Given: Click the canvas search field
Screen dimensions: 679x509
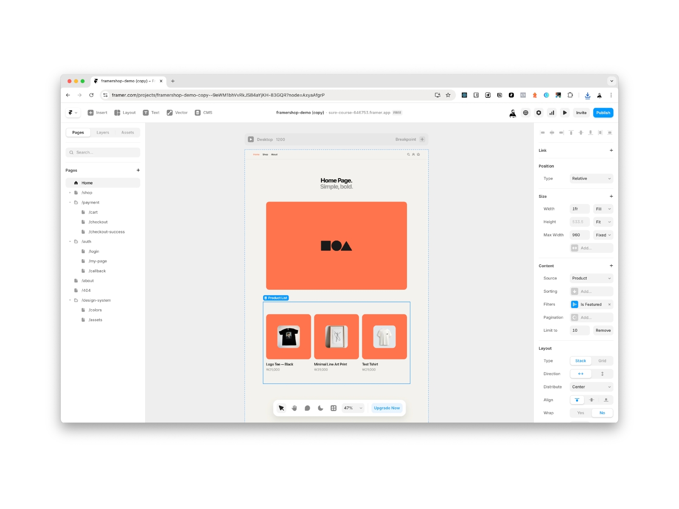Looking at the screenshot, I should (x=103, y=152).
